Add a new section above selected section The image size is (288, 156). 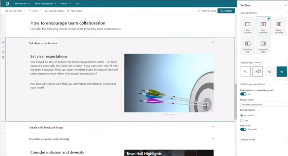click(x=3, y=37)
